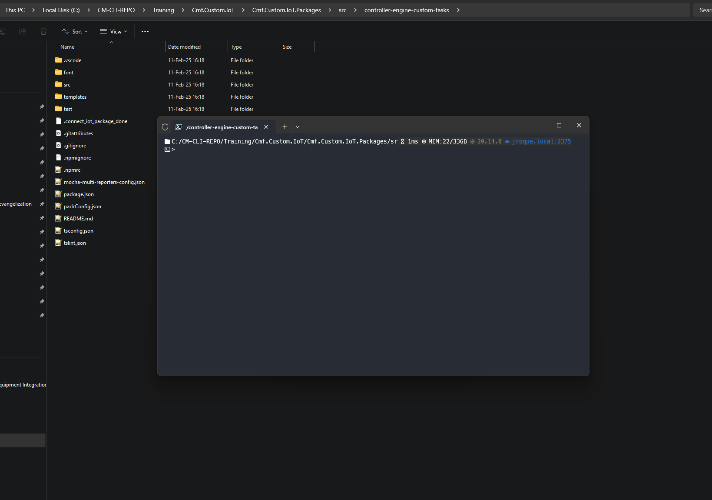This screenshot has height=500, width=712.
Task: Navigate to Local Disk (C:) breadcrumb
Action: (x=61, y=10)
